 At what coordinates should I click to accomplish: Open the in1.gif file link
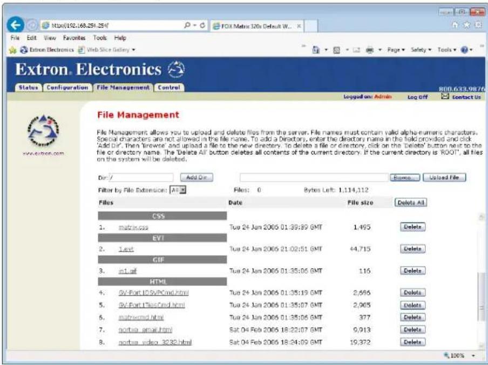point(127,272)
